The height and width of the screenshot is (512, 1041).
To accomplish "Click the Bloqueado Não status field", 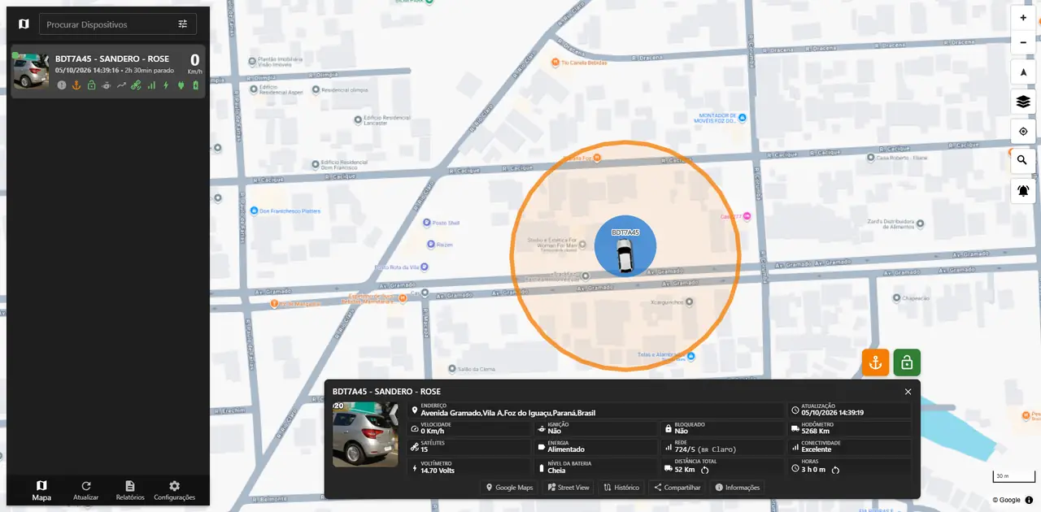I will (723, 427).
